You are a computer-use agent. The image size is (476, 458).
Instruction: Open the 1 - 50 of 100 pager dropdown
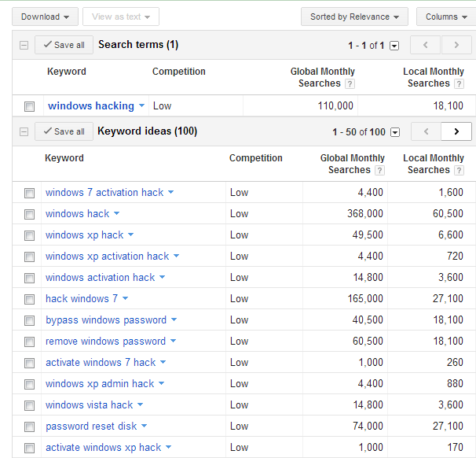[395, 132]
